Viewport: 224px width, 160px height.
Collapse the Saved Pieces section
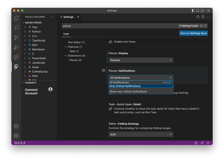[x=23, y=23]
